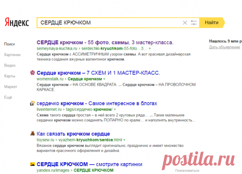Open result 'СЕРДЦЕ крючком - 55 фото, схемы'
Viewport: 242px width, 174px height.
[x=105, y=42]
